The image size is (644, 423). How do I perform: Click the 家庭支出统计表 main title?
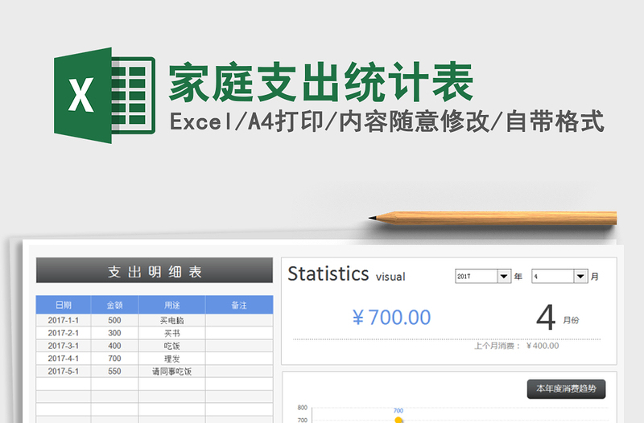click(321, 82)
